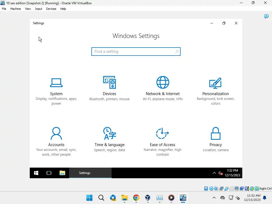The width and height of the screenshot is (272, 204).
Task: Click the OneDrive cloud icon in host tray
Action: [x=223, y=198]
